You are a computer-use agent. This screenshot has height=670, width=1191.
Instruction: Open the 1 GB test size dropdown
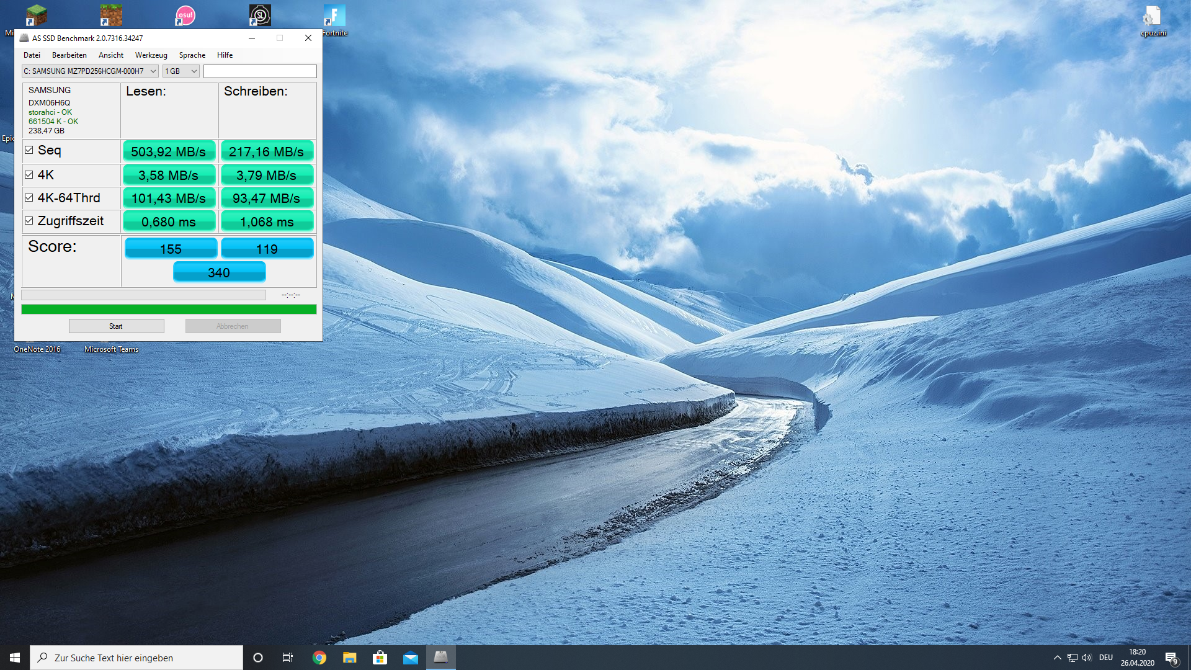pyautogui.click(x=194, y=71)
